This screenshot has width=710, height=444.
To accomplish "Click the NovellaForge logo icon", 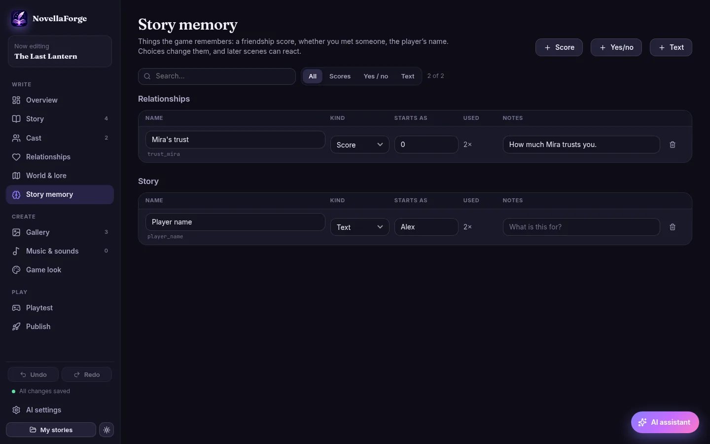I will pyautogui.click(x=19, y=19).
